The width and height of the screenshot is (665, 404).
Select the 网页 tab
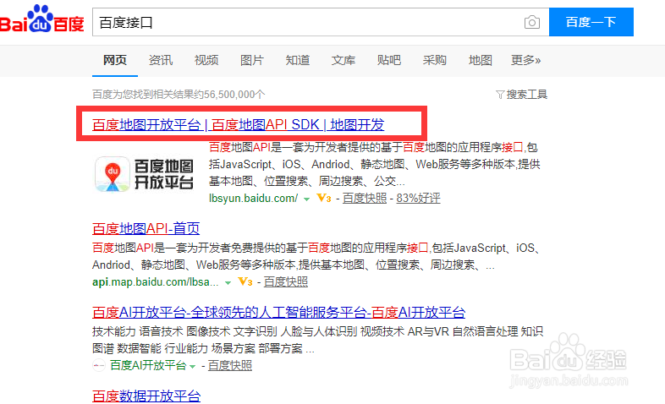[115, 60]
